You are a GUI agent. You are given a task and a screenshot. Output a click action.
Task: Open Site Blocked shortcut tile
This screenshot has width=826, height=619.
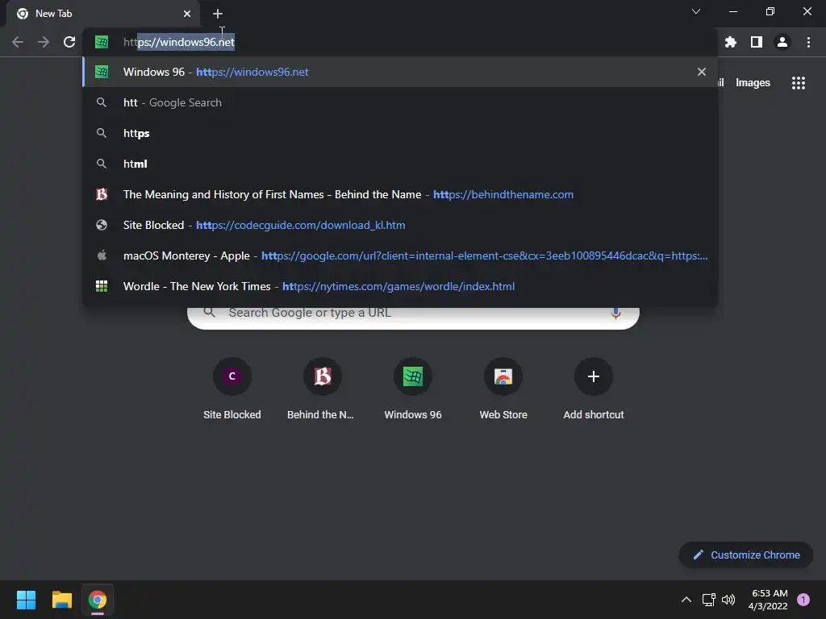pyautogui.click(x=232, y=389)
